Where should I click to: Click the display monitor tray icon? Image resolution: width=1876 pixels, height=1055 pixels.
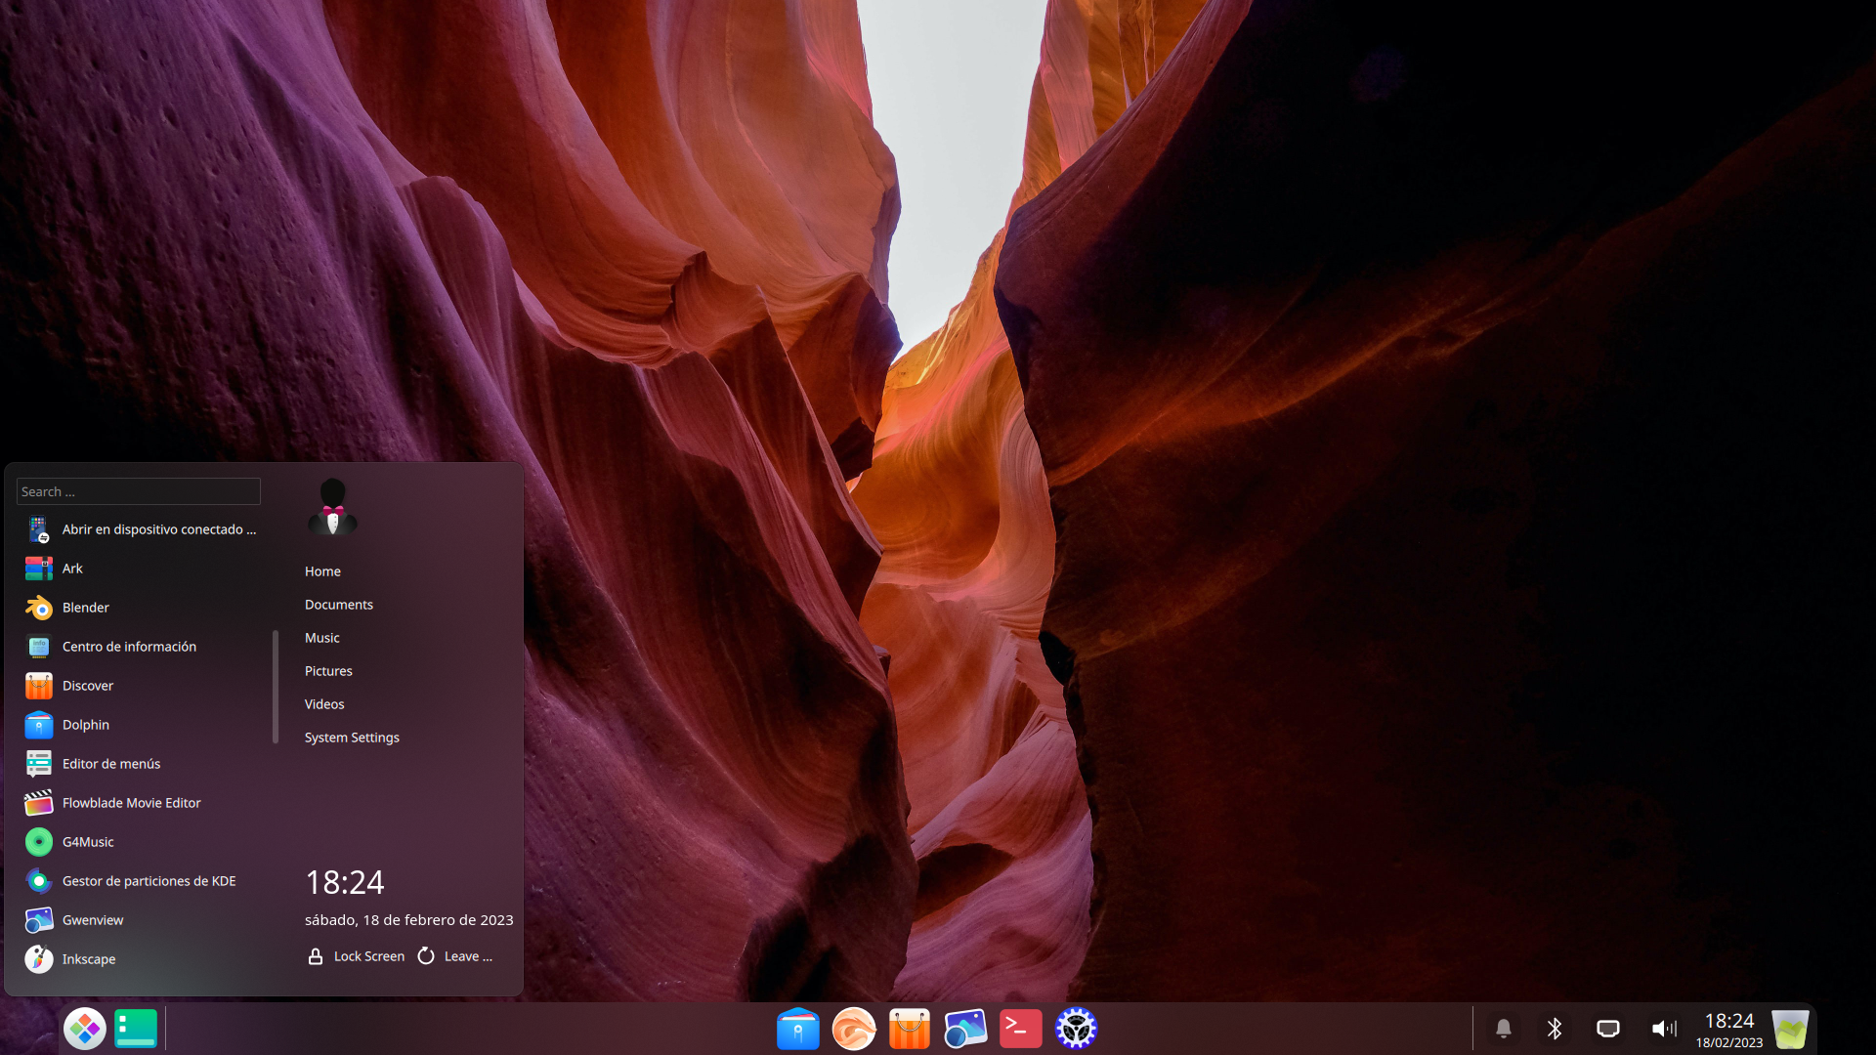click(x=1608, y=1029)
